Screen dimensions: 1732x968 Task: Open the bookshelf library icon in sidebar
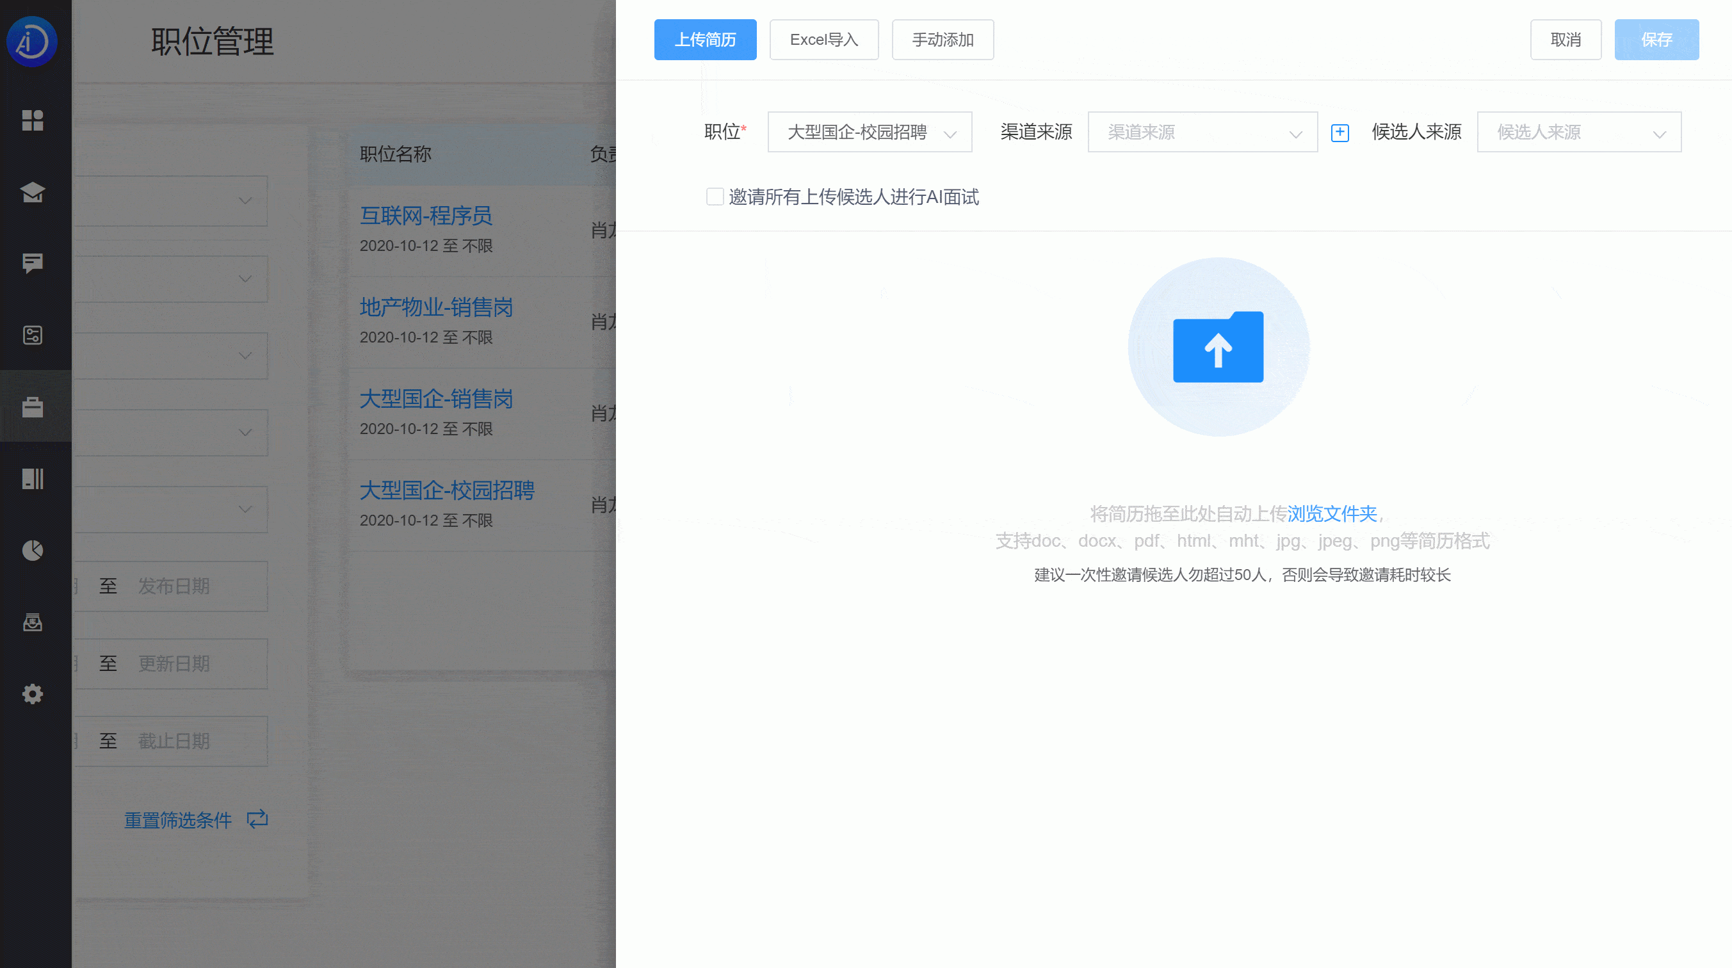33,480
